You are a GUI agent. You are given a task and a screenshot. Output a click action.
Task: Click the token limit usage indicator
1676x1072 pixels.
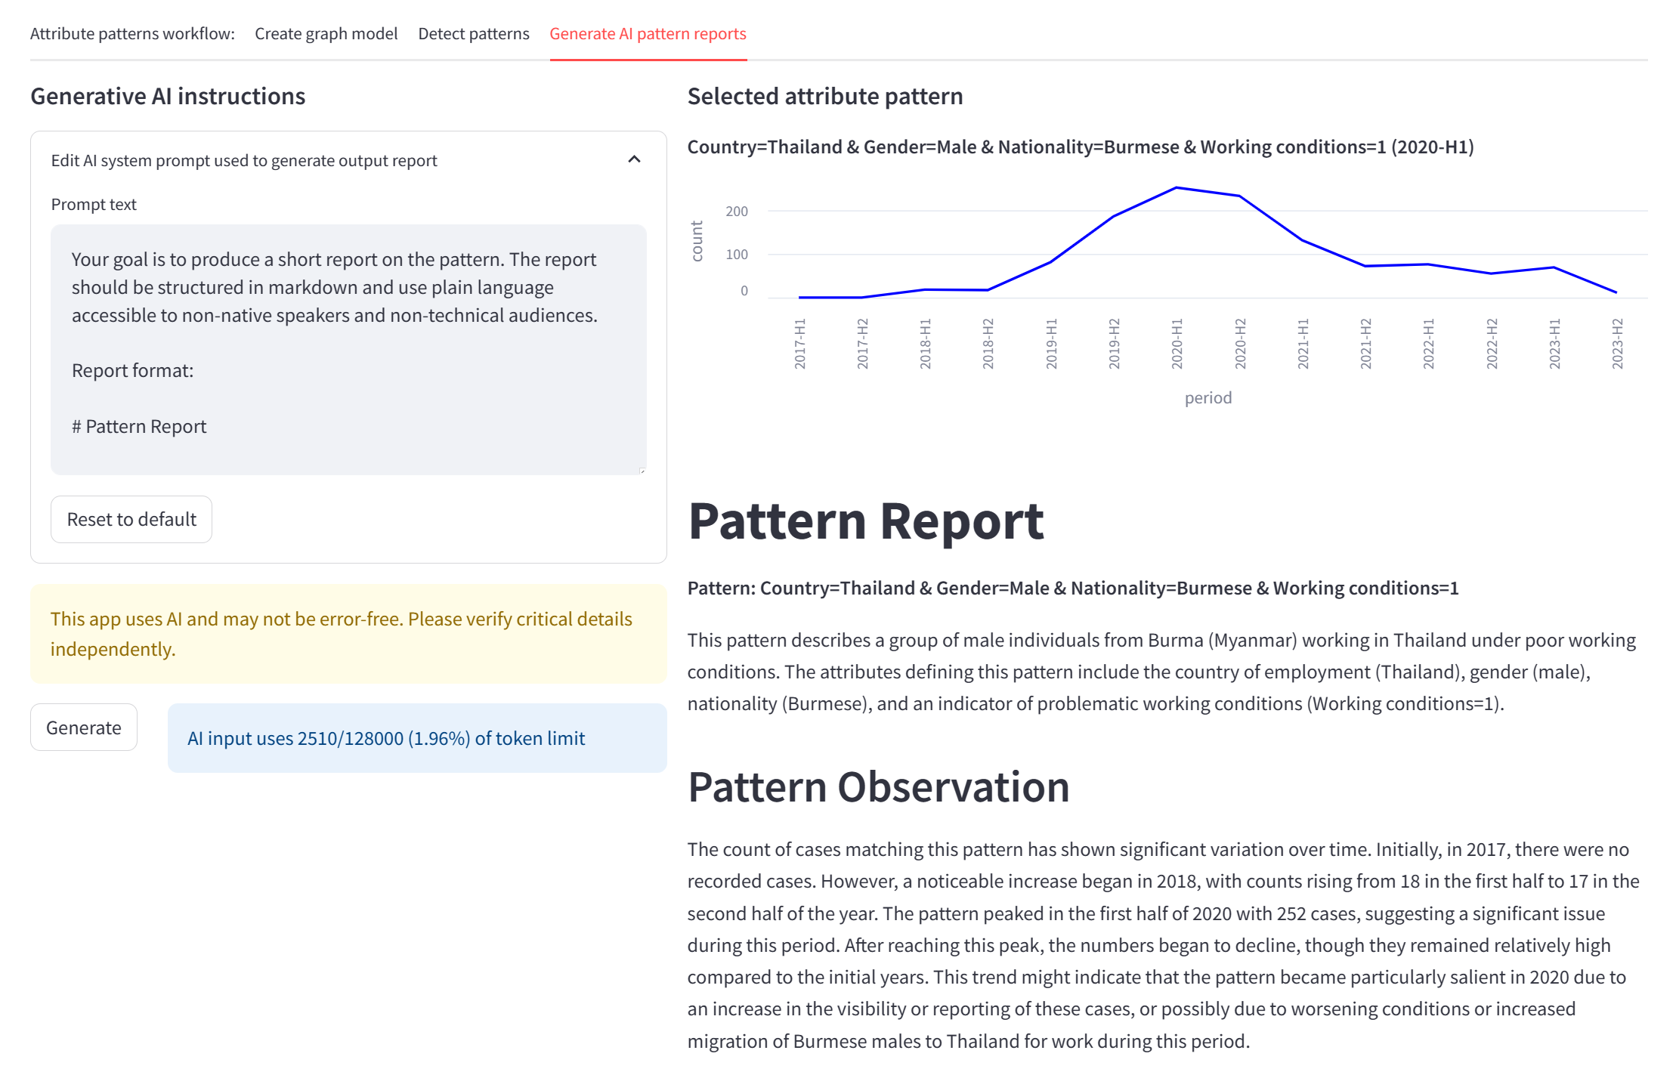386,737
